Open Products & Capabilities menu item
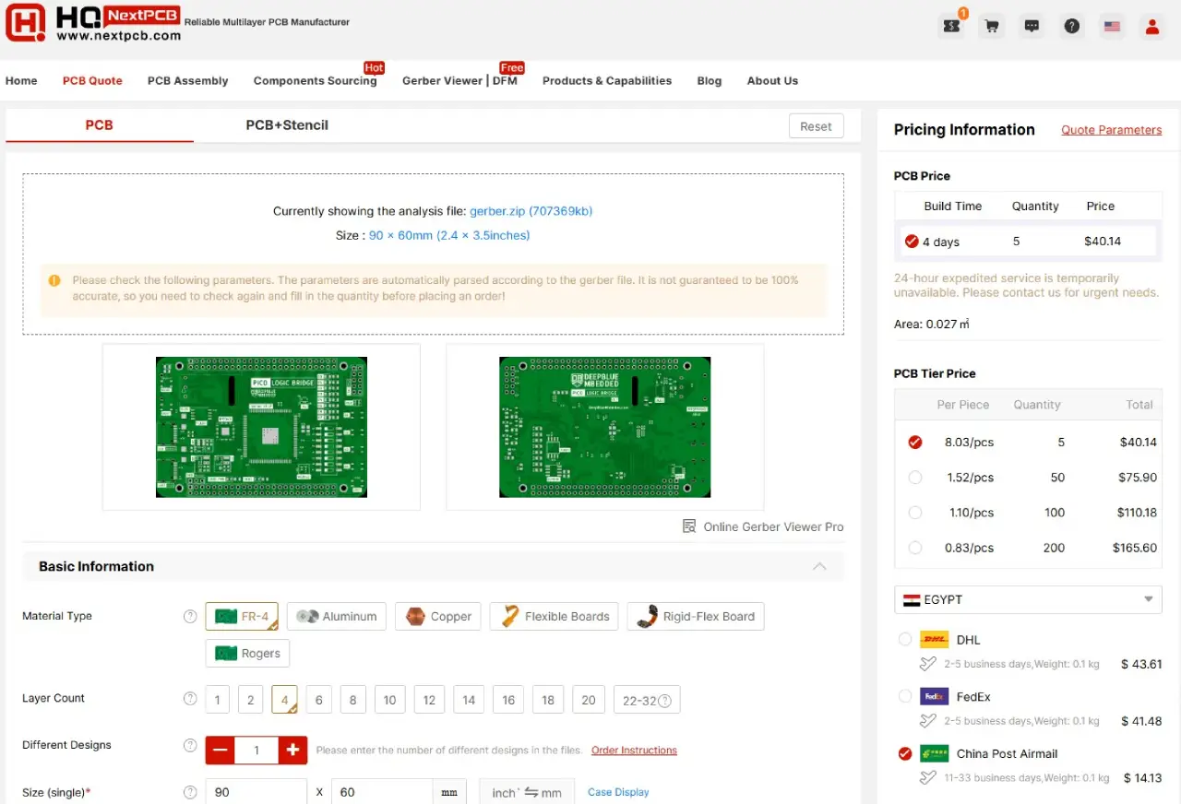The width and height of the screenshot is (1181, 804). (x=607, y=81)
